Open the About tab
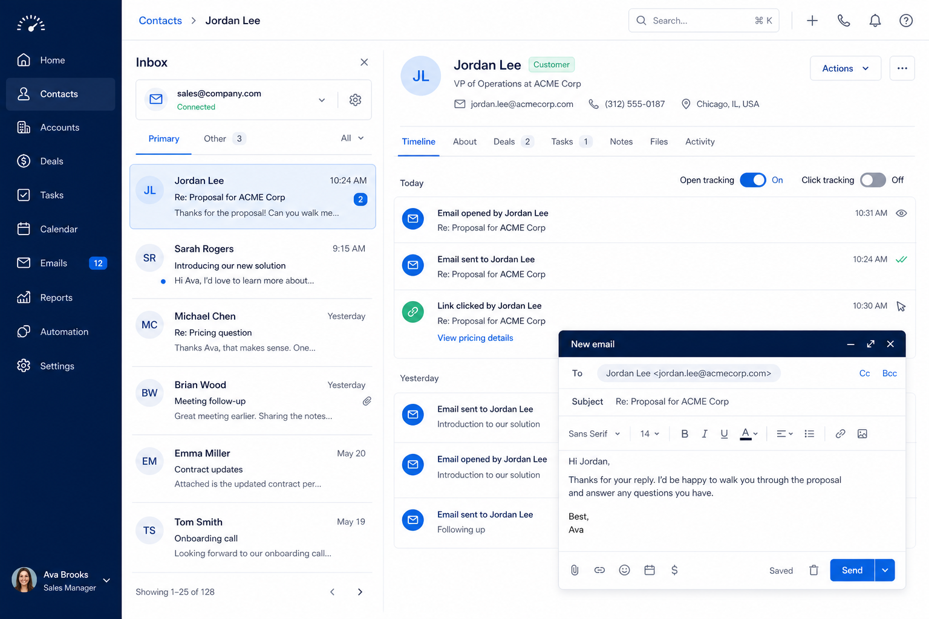 (464, 142)
